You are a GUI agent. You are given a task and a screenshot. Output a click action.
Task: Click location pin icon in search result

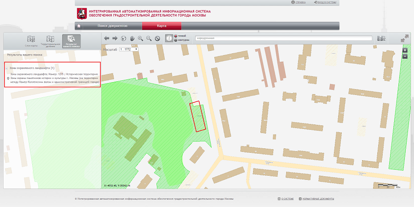click(8, 78)
